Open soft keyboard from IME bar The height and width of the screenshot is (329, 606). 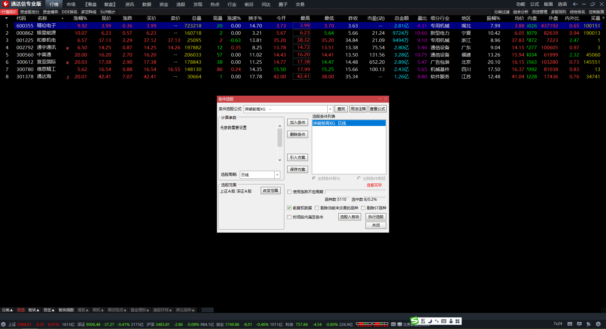(444, 321)
